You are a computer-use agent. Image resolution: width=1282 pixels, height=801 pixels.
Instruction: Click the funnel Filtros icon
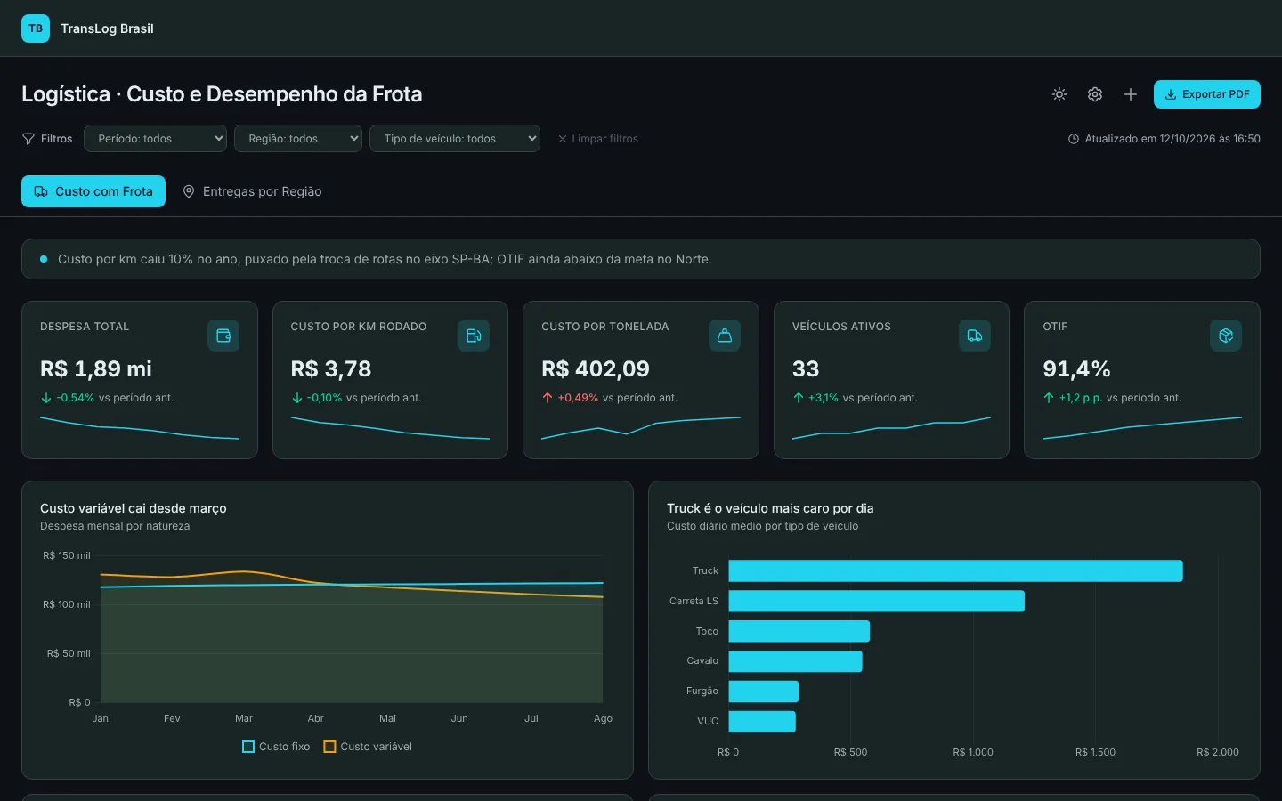(x=28, y=139)
